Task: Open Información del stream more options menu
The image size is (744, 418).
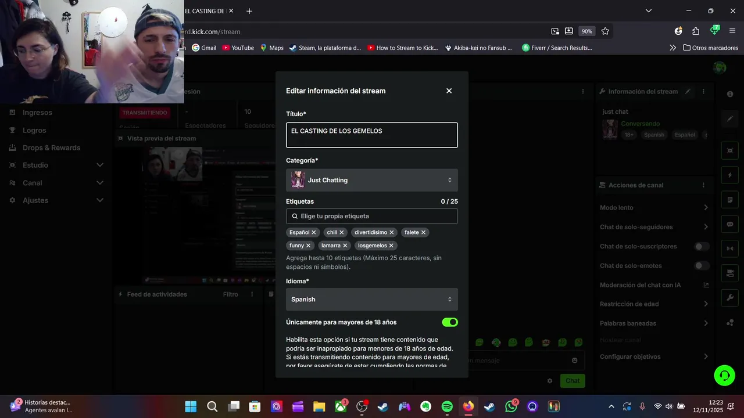Action: (x=703, y=91)
